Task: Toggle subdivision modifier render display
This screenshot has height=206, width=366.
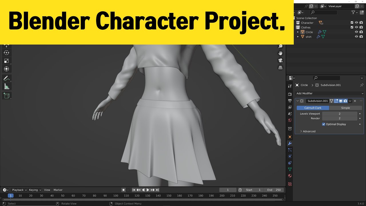Action: tap(345, 101)
